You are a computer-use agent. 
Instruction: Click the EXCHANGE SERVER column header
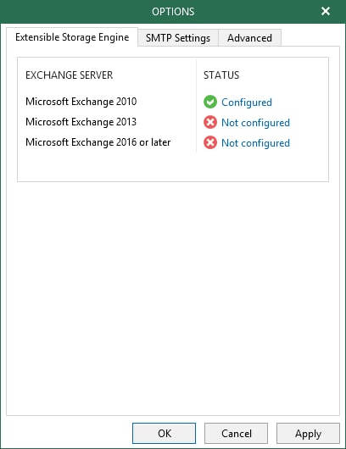pos(69,75)
